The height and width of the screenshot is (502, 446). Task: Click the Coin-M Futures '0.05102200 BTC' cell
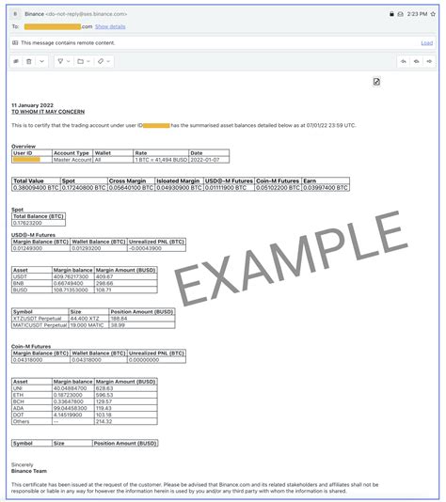(x=278, y=188)
